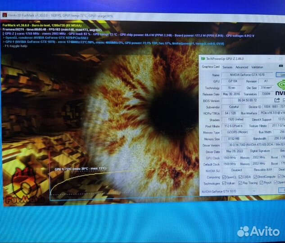Click the Memory field in GPU Clock row
285x243 pixels.
pos(258,157)
